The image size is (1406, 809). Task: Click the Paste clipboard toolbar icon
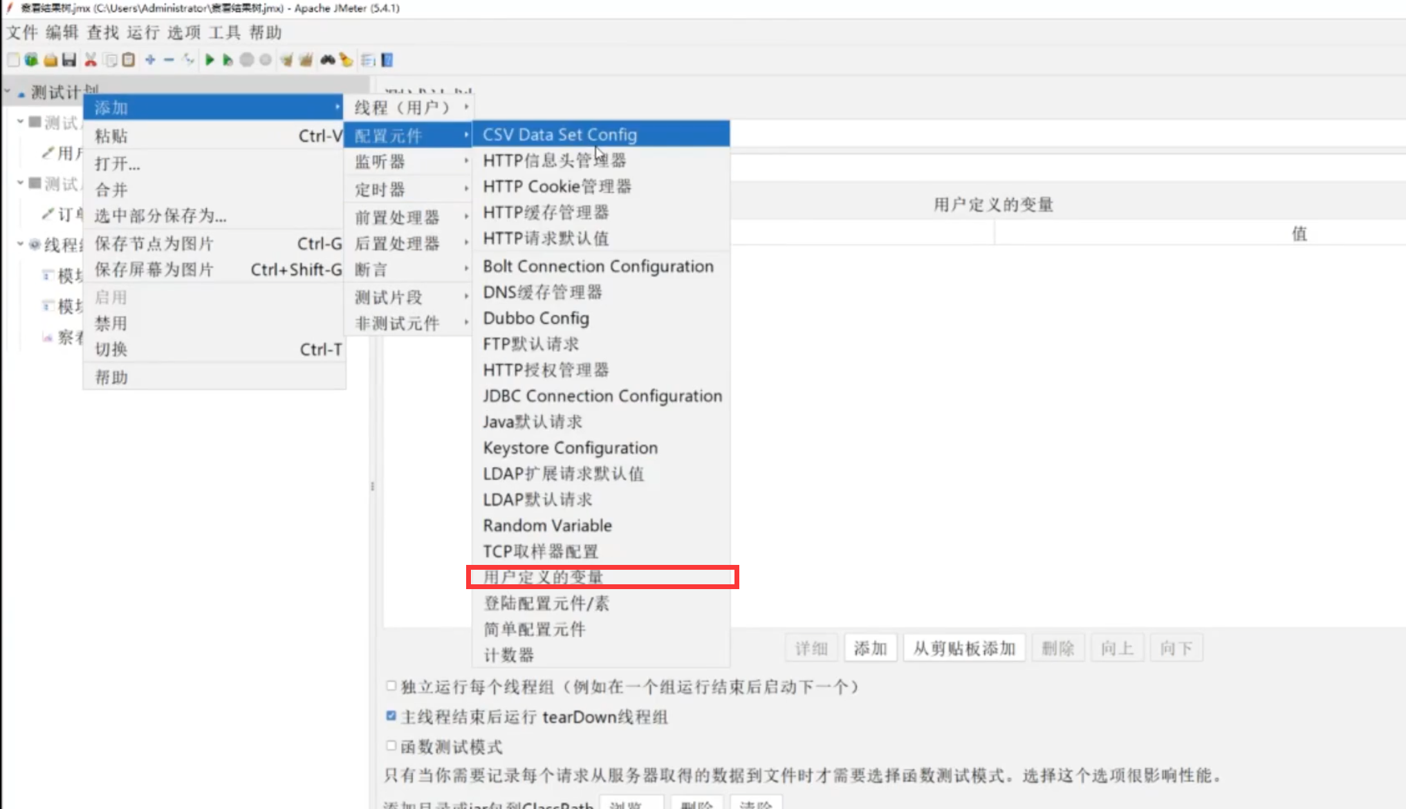[129, 60]
